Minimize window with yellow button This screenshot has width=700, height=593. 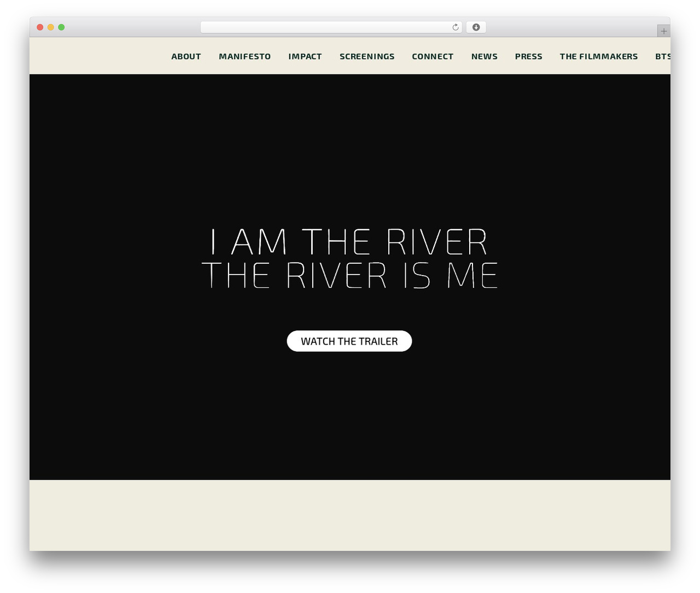[51, 27]
